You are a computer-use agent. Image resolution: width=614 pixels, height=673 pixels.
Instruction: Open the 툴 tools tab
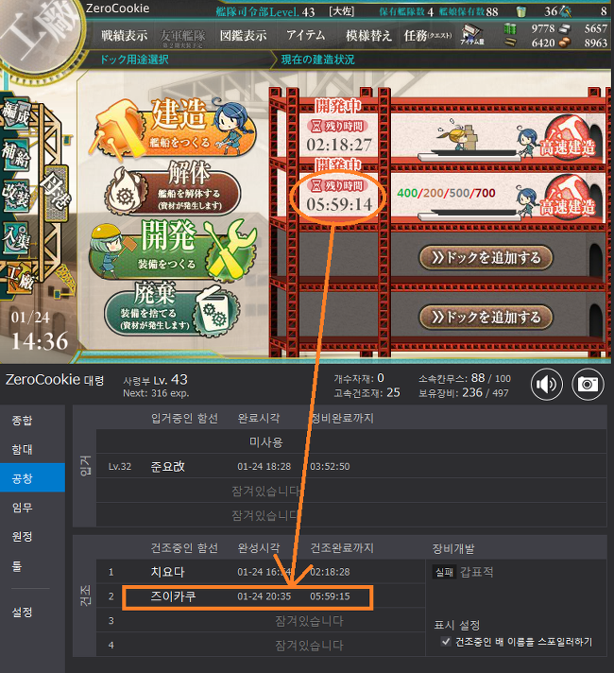33,565
